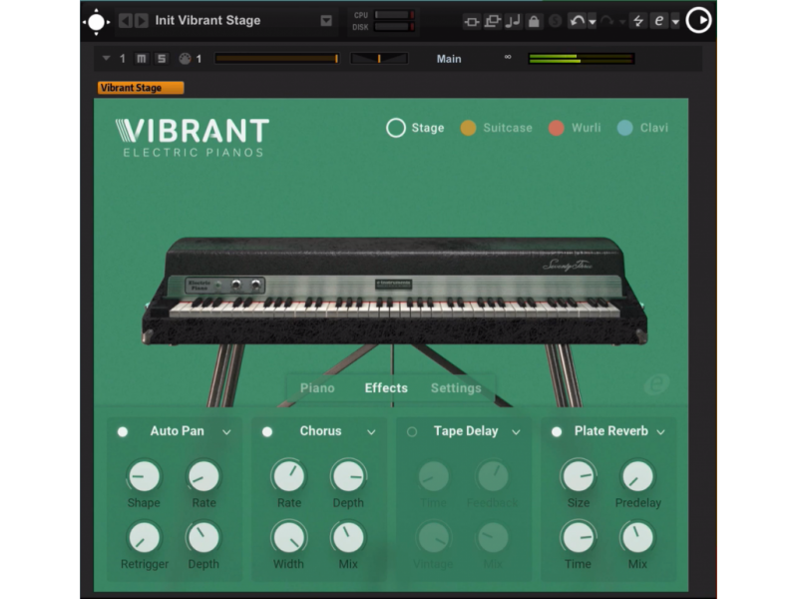Select the Wurli piano model
The width and height of the screenshot is (798, 599).
tap(575, 128)
